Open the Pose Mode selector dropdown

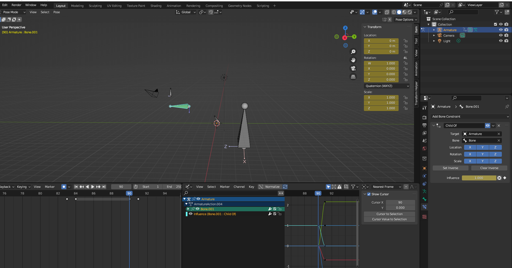13,12
